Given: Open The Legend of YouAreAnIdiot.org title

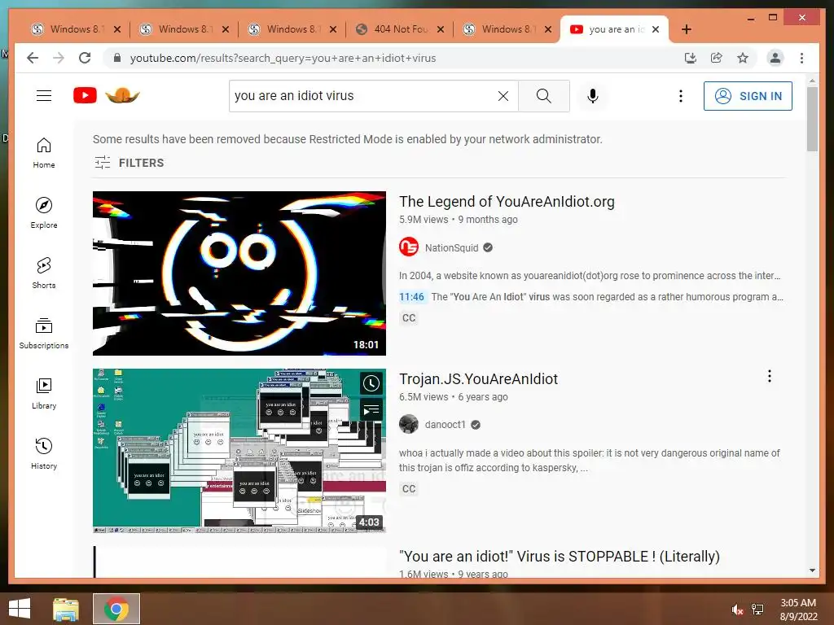Looking at the screenshot, I should tap(507, 202).
